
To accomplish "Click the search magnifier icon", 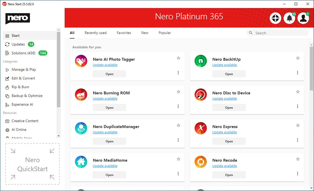I will pyautogui.click(x=250, y=33).
